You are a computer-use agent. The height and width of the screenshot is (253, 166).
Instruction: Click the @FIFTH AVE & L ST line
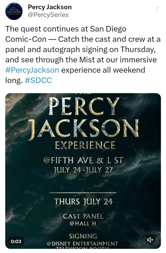(x=83, y=161)
